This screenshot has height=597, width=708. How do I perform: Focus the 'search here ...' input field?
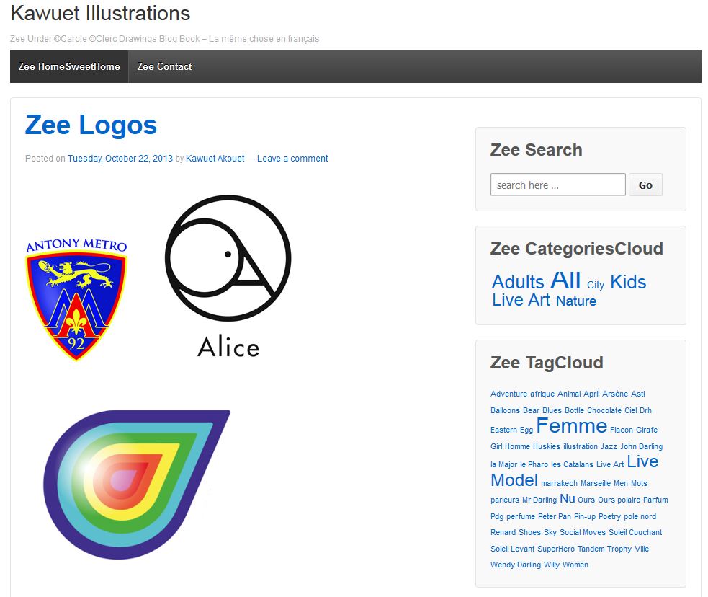pyautogui.click(x=557, y=185)
